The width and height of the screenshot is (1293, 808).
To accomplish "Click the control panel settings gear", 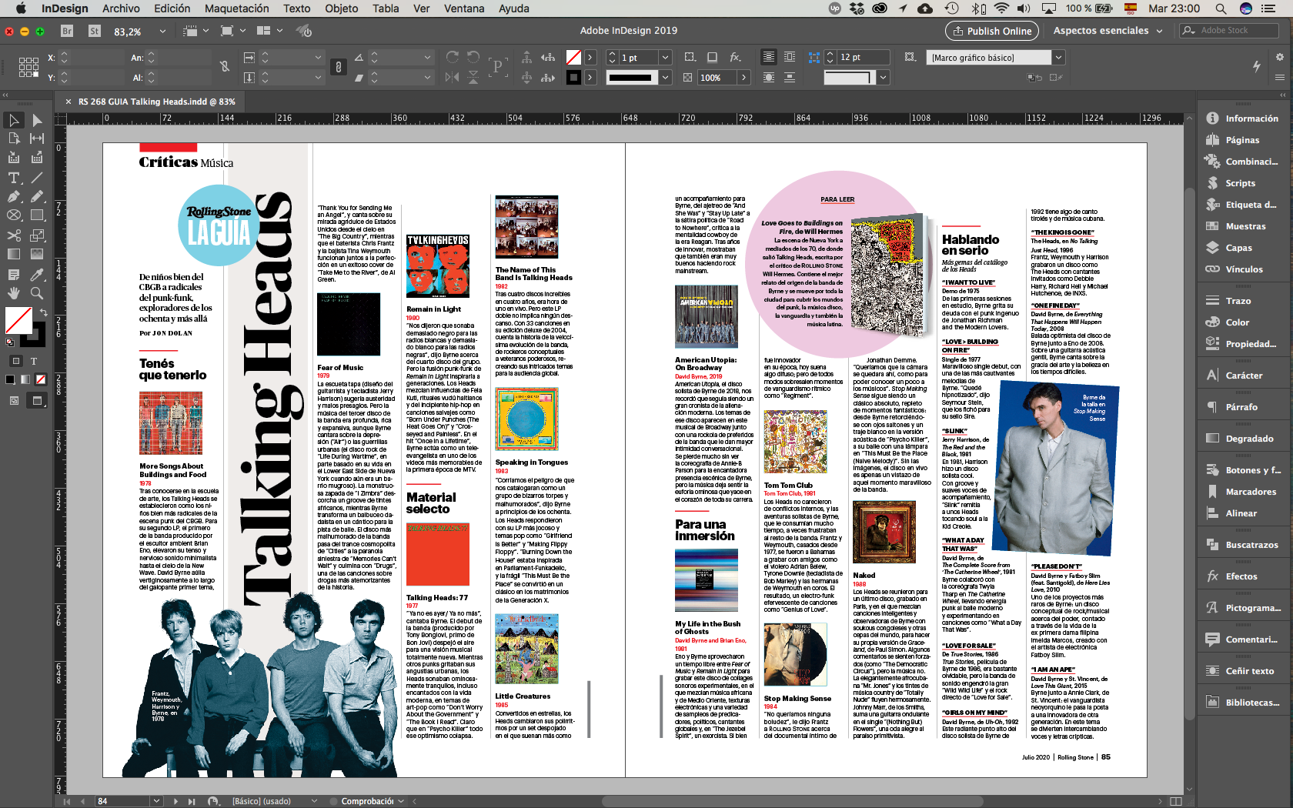I will click(x=1279, y=57).
